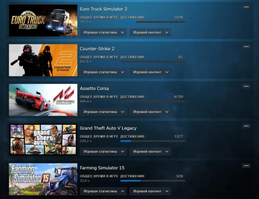
Task: Open the Assetto Corsa more-options menu
Action: (246, 86)
